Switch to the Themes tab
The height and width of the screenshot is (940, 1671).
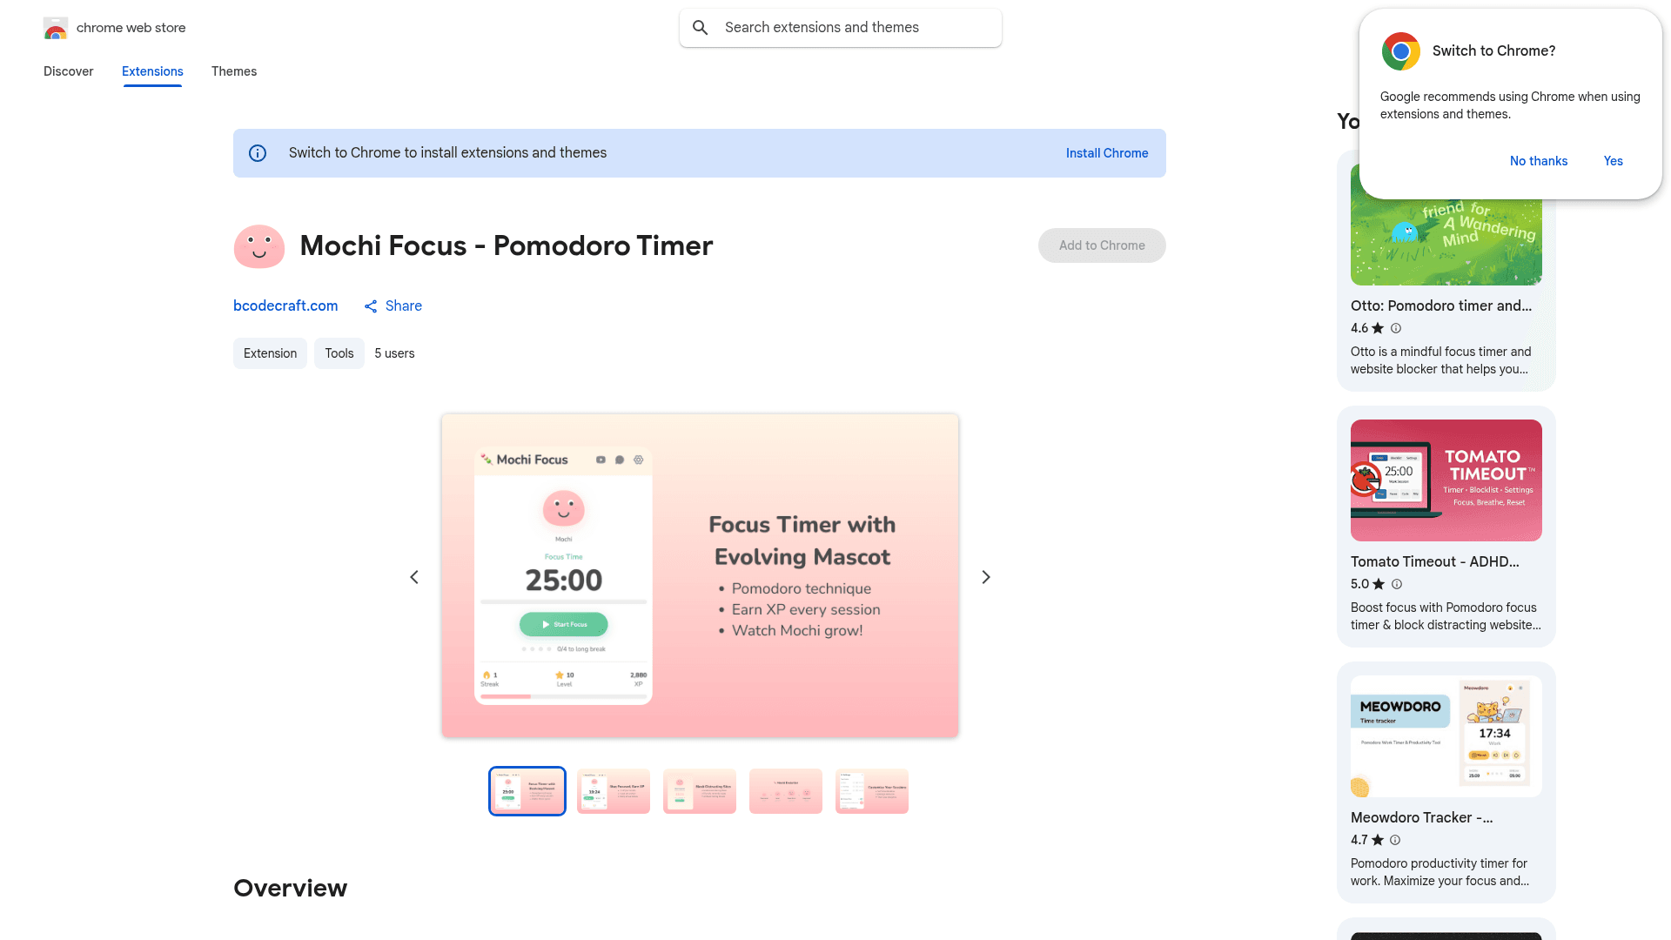coord(233,71)
